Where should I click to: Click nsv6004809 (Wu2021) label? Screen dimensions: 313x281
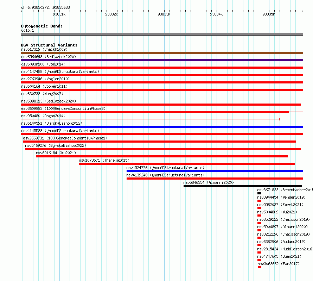click(x=277, y=212)
